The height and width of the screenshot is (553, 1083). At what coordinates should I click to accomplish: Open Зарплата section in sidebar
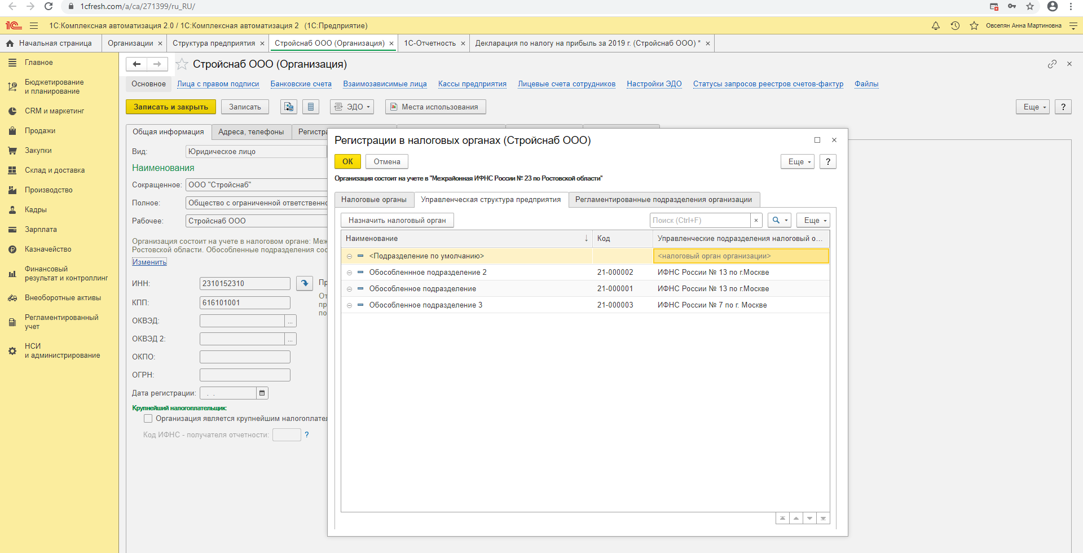[x=41, y=230]
